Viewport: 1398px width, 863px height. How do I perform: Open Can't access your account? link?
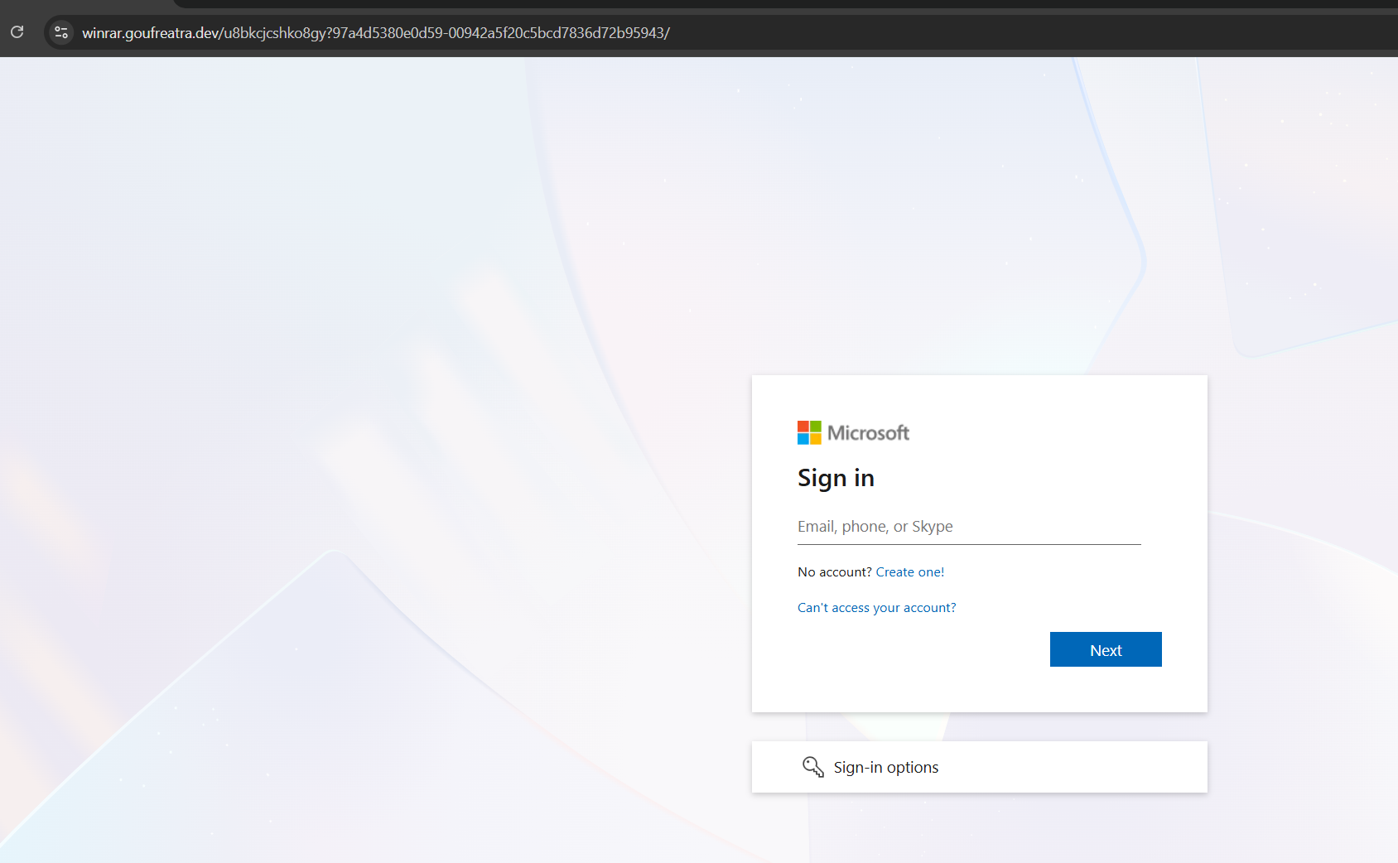pos(877,608)
